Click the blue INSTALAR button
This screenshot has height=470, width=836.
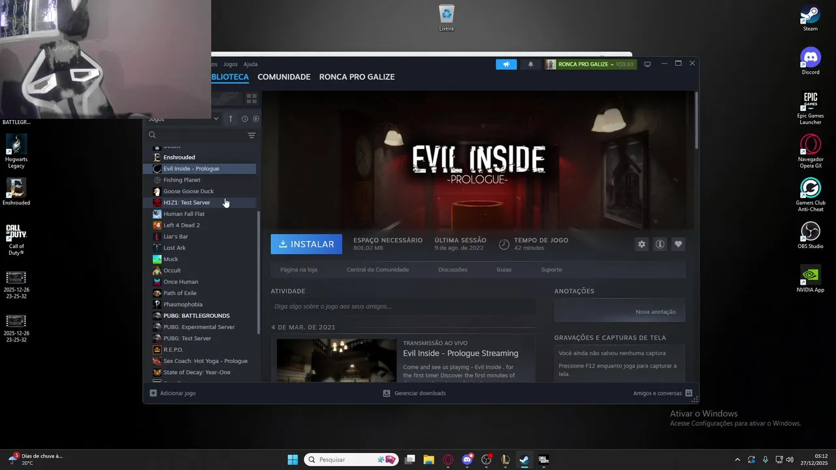point(306,244)
